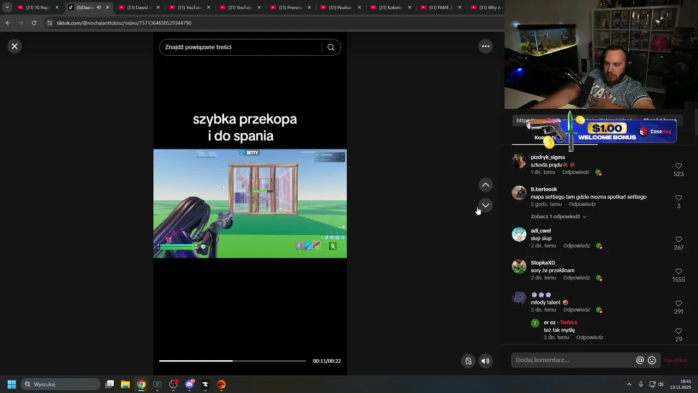Like B.barteeek's comment
This screenshot has width=698, height=393.
coord(678,198)
